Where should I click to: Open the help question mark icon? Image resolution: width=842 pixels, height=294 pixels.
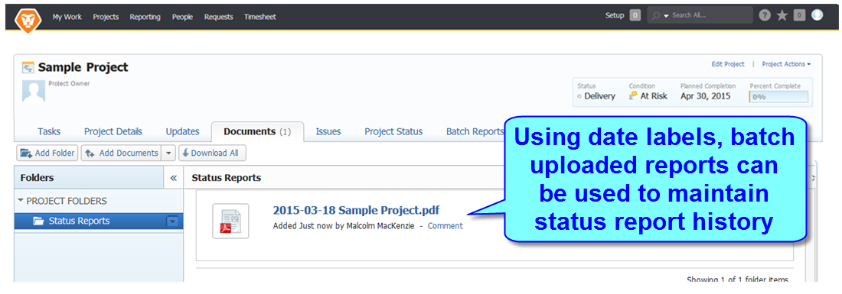tap(765, 15)
